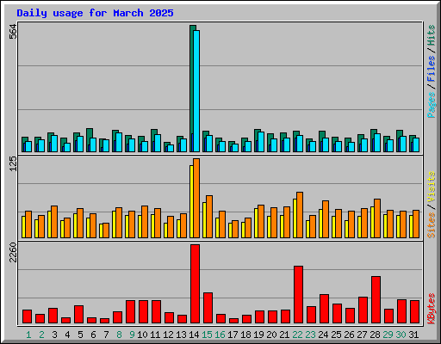Click day 27 on the x-axis
The width and height of the screenshot is (441, 344).
(362, 335)
